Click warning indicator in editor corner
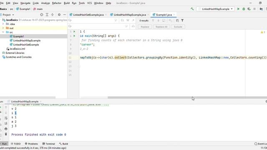 coord(263,32)
